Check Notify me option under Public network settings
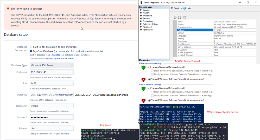The image size is (260, 140). click(152, 96)
